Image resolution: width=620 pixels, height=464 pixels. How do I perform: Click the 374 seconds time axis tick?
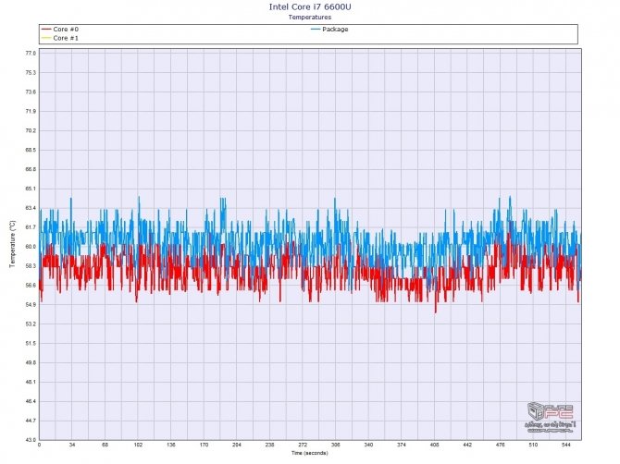(x=402, y=445)
